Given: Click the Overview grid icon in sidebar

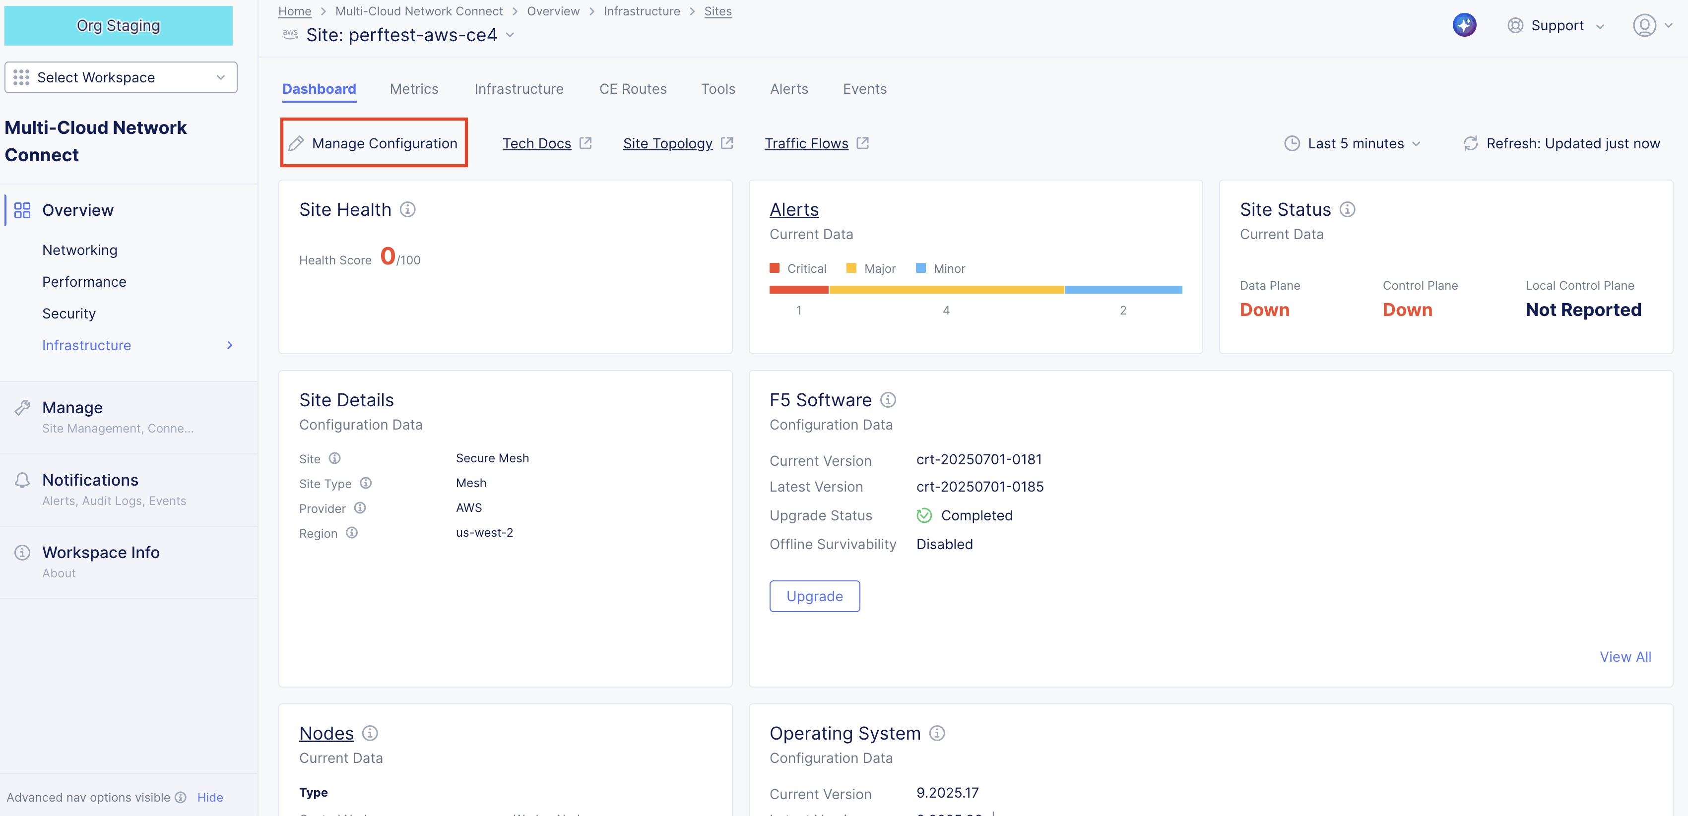Looking at the screenshot, I should (x=22, y=209).
